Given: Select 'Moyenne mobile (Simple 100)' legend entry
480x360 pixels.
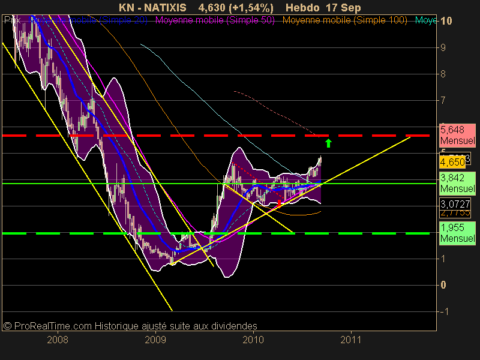Looking at the screenshot, I should coord(344,20).
